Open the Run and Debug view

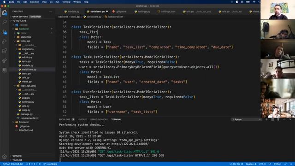tap(4, 41)
